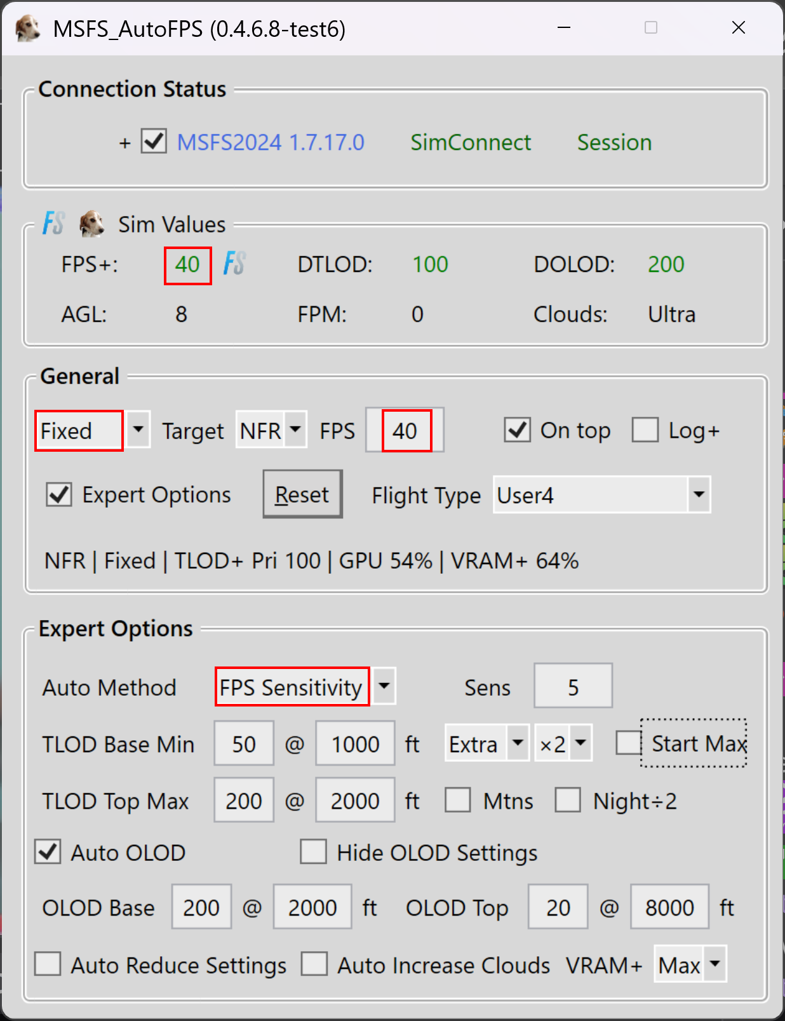Viewport: 785px width, 1021px height.
Task: Enable the Start Max checkbox
Action: point(629,743)
